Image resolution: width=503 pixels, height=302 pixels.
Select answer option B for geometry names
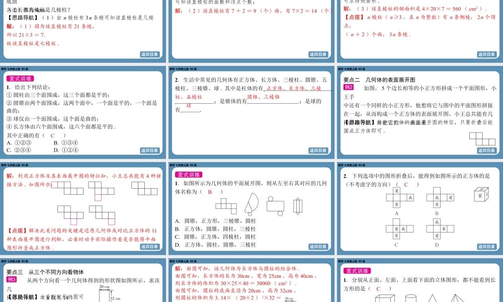coord(209,192)
